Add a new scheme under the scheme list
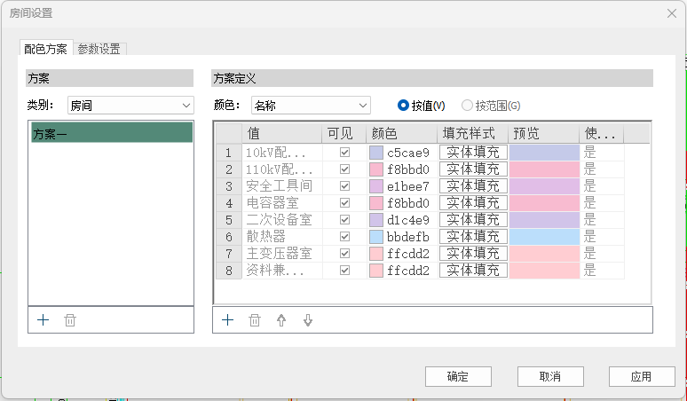The width and height of the screenshot is (687, 401). 43,320
